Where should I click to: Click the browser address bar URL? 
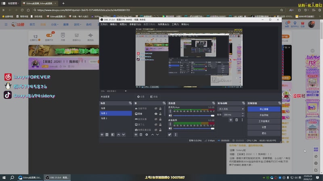(x=84, y=10)
